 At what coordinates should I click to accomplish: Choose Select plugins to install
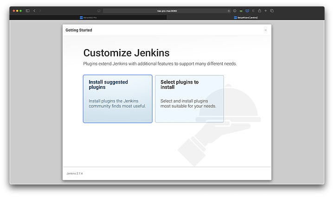coord(189,99)
